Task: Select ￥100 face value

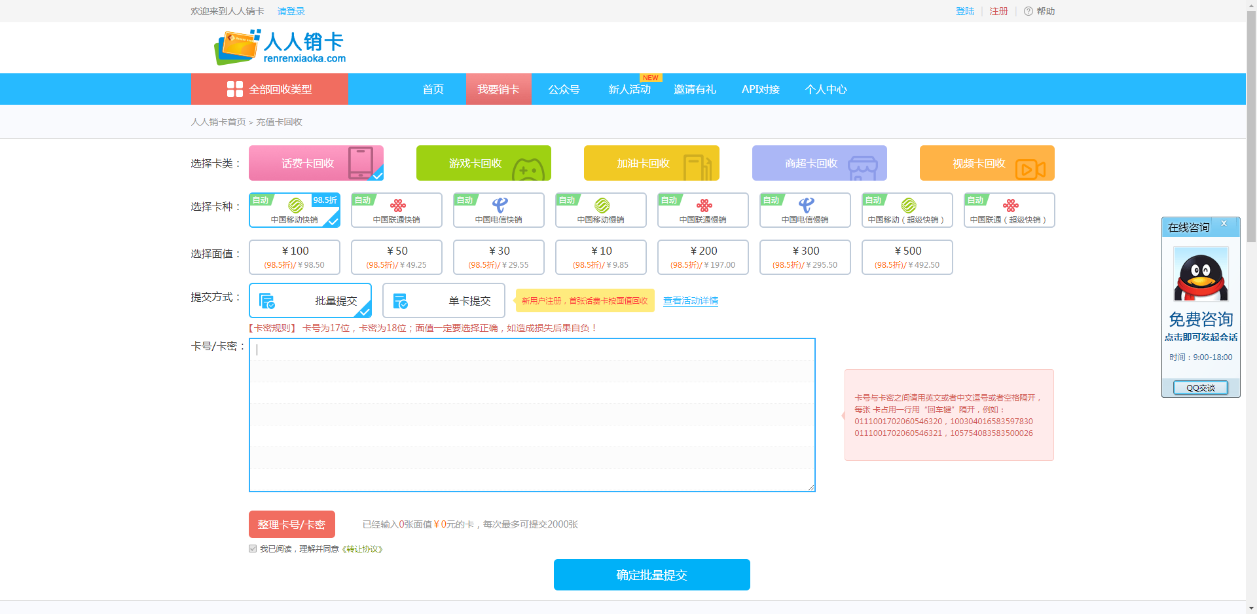Action: click(295, 257)
